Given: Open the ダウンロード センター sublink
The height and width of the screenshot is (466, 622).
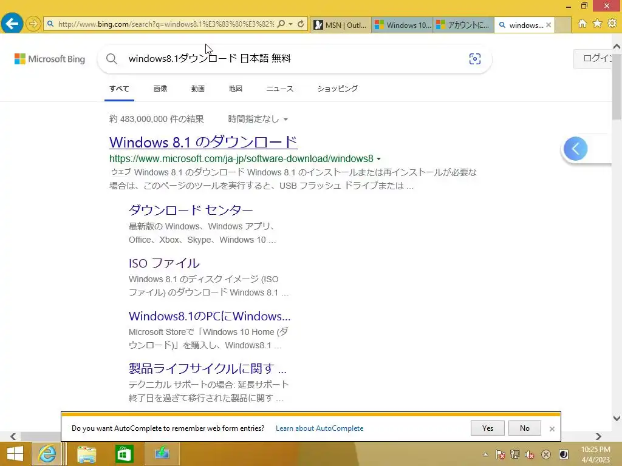Looking at the screenshot, I should (191, 210).
